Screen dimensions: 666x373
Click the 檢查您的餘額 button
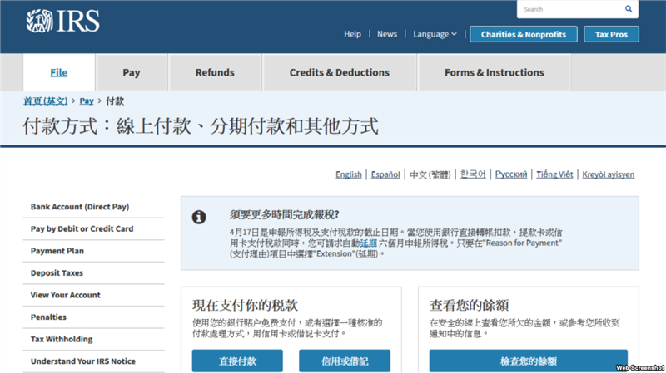point(529,361)
